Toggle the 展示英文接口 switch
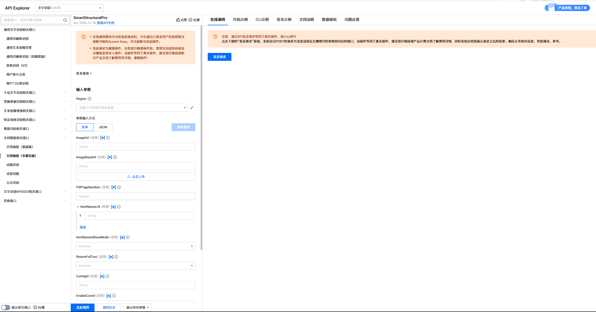 click(6, 308)
